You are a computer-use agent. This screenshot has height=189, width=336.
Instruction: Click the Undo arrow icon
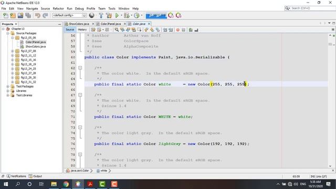37,15
